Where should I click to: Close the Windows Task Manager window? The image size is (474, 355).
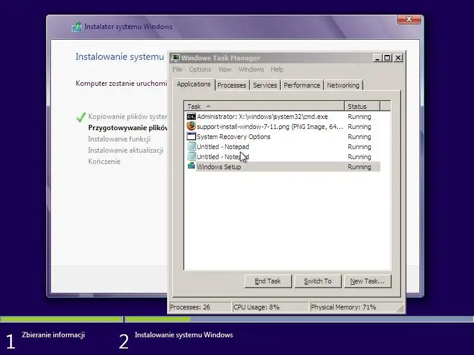[398, 57]
